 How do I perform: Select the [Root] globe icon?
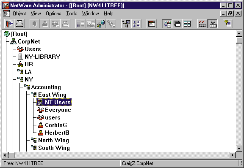click(x=7, y=34)
